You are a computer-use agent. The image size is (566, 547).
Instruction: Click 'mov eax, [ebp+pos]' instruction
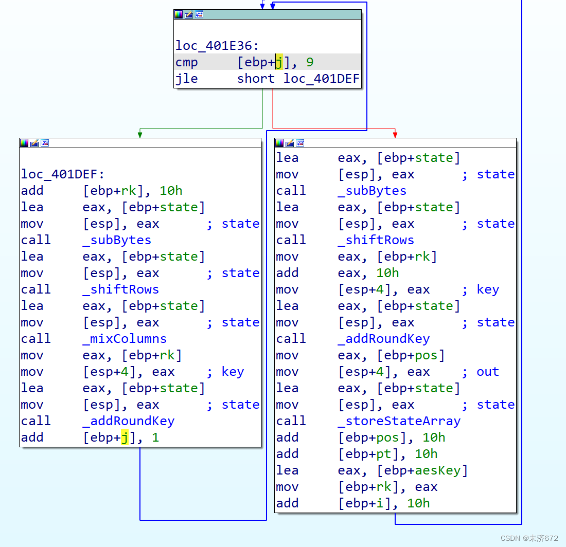[x=361, y=356]
